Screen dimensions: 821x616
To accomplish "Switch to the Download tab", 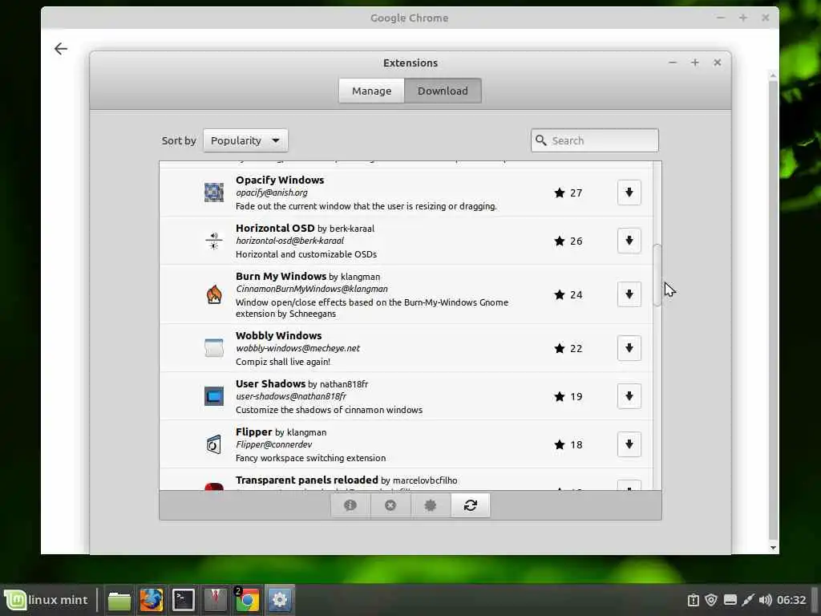I will pos(443,91).
